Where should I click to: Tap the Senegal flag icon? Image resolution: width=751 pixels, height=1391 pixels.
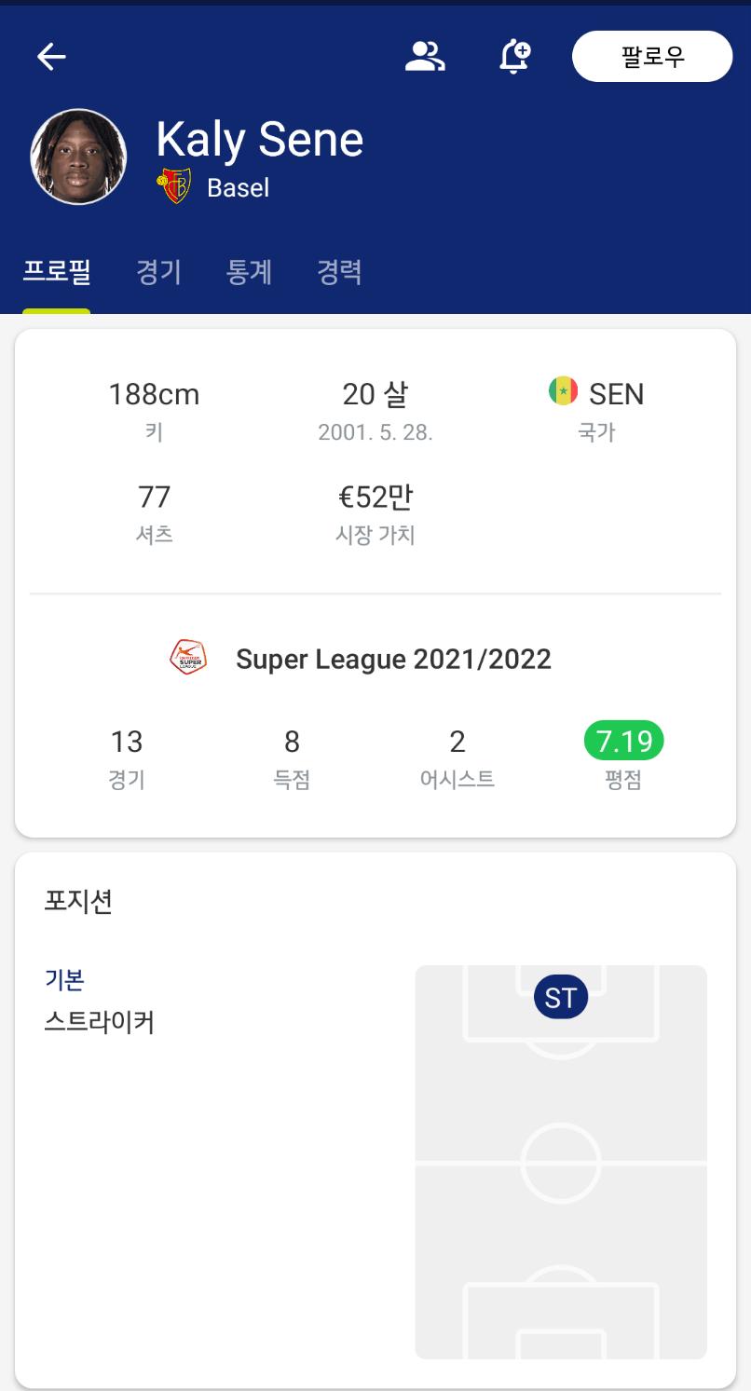(x=563, y=392)
